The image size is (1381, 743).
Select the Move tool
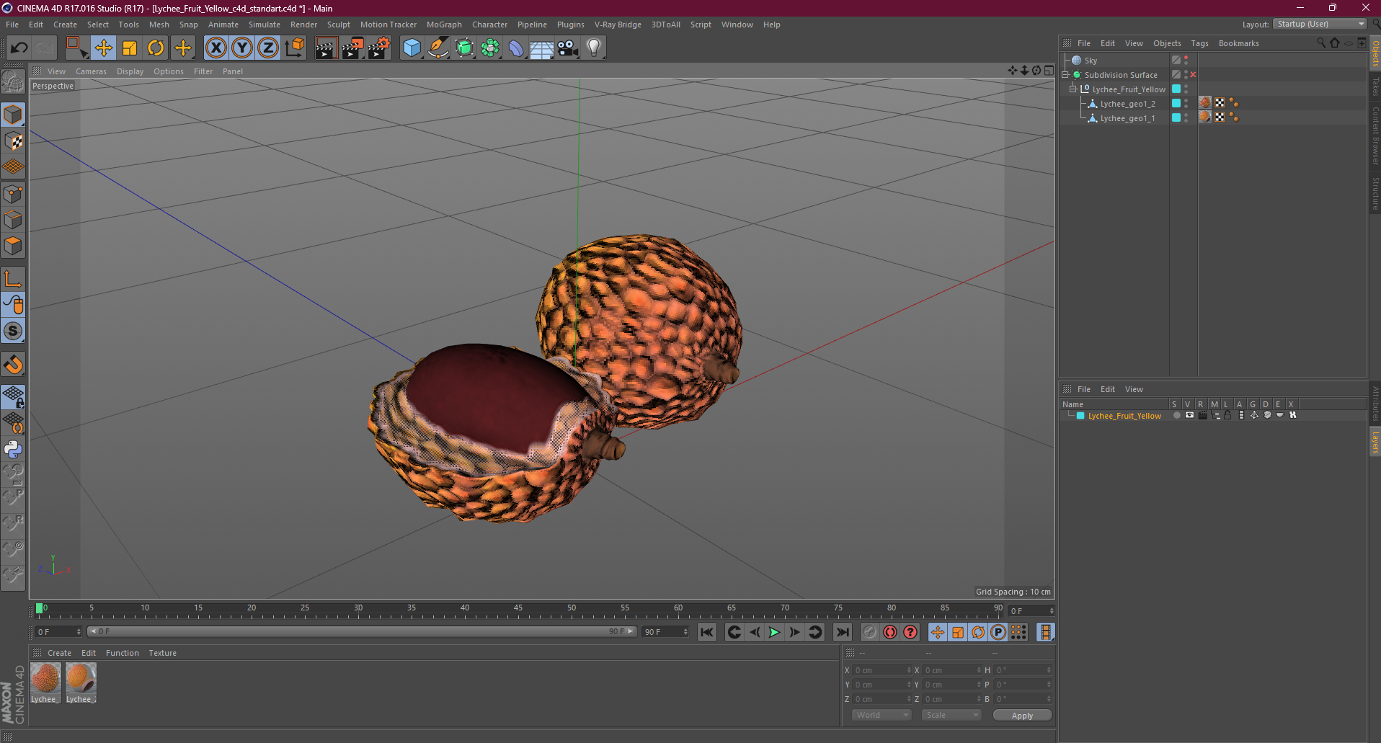click(x=103, y=48)
